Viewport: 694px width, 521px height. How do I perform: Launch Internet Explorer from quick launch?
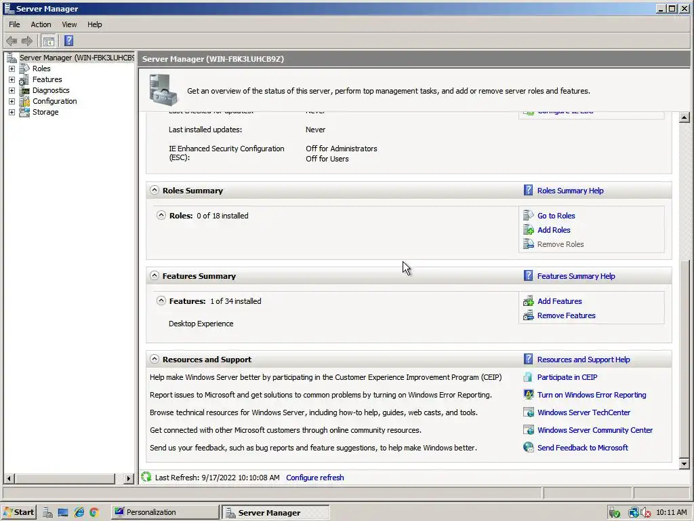79,512
